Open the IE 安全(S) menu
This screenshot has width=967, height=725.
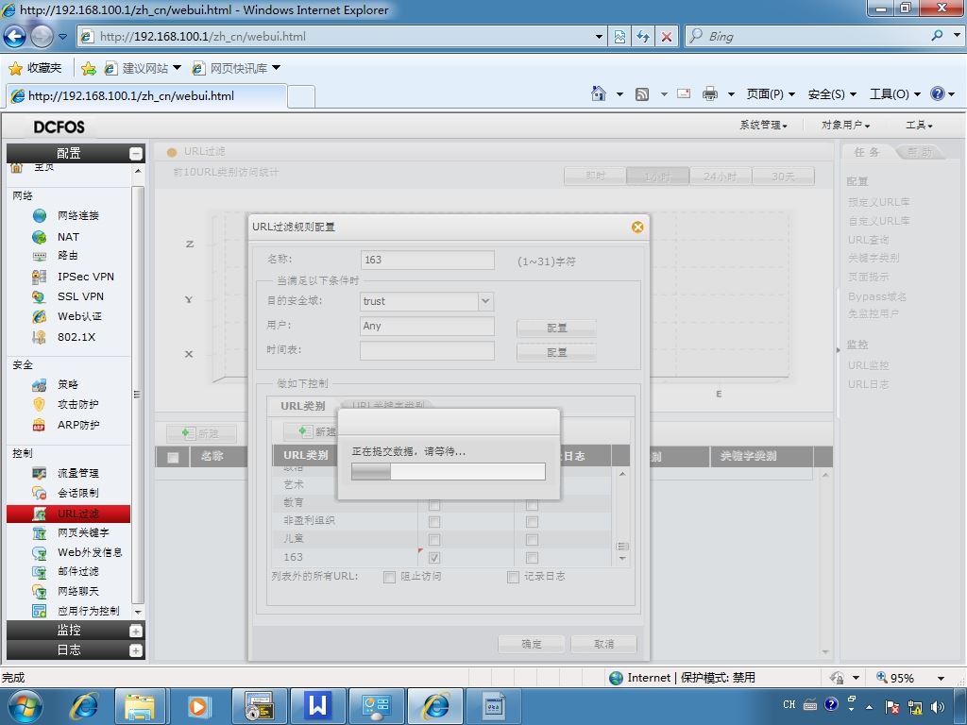832,93
